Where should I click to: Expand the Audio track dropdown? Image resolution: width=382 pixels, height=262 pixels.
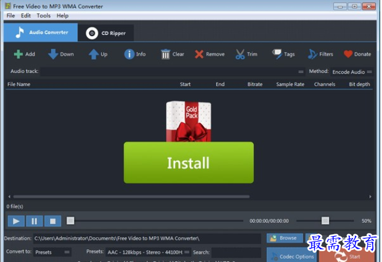click(301, 72)
